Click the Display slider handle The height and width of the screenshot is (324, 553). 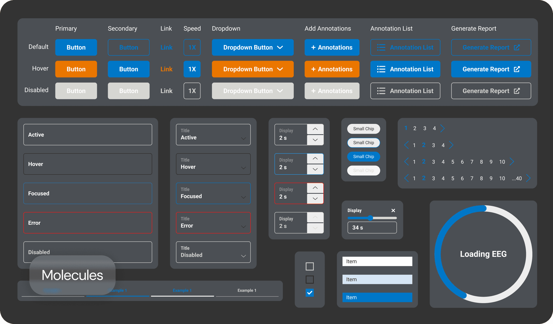click(370, 218)
